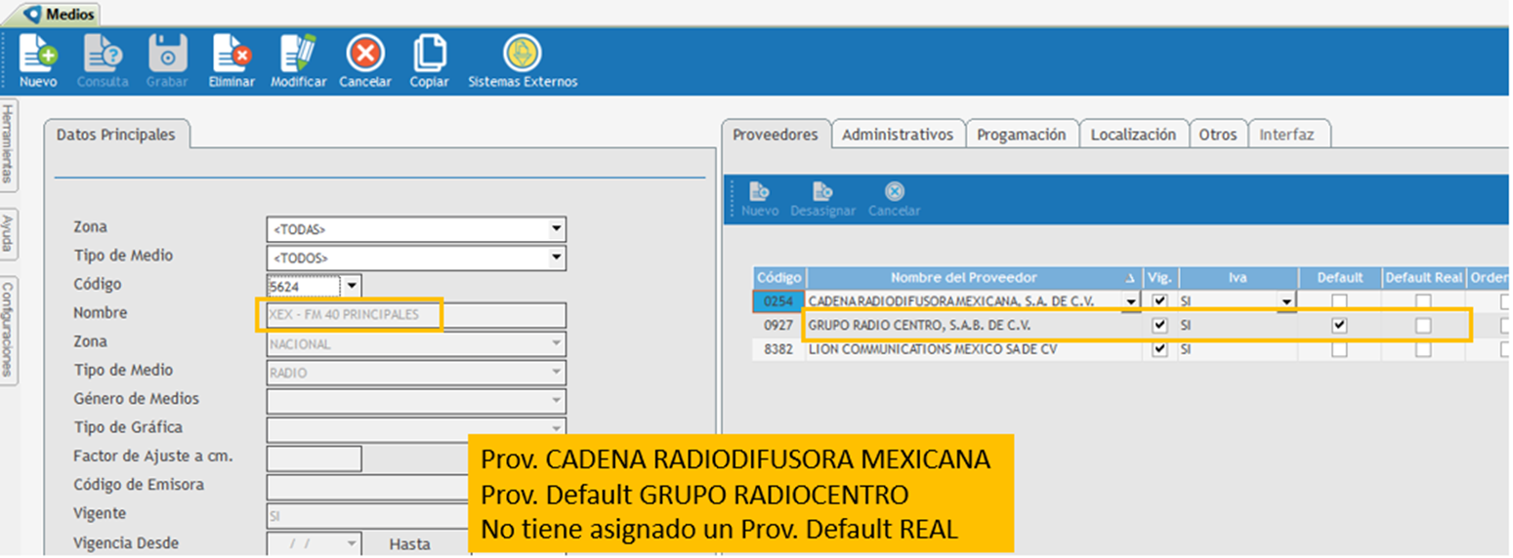The image size is (1513, 558).
Task: Click the Código de Emisora field
Action: [368, 487]
